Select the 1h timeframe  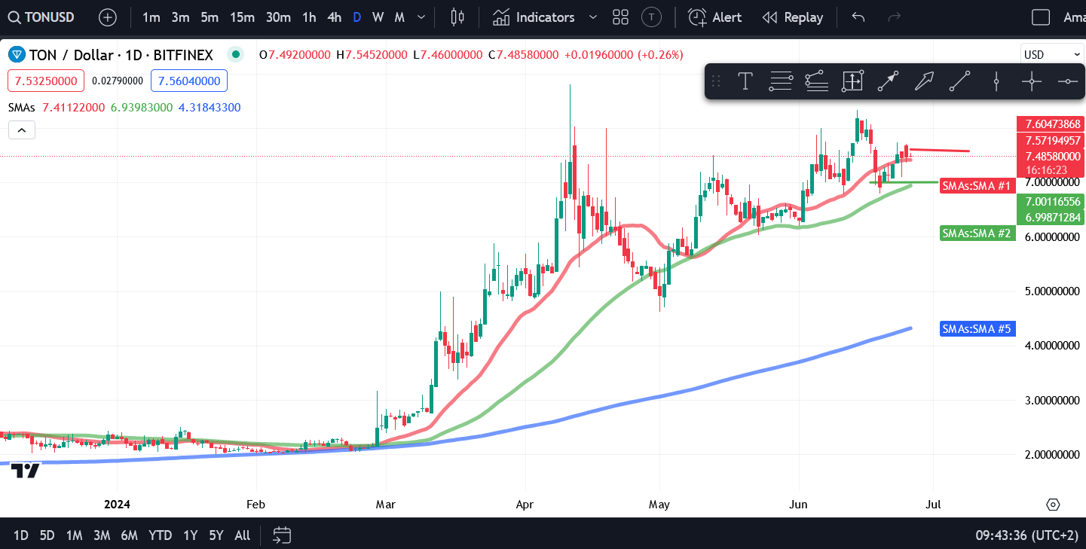[309, 17]
